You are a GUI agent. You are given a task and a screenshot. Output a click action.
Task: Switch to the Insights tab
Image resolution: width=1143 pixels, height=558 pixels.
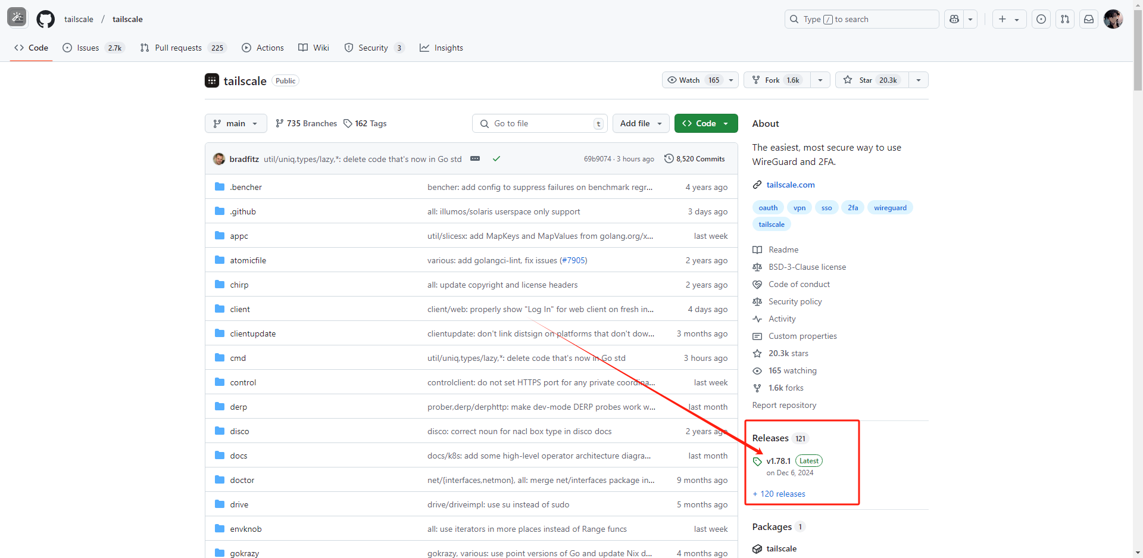(441, 48)
